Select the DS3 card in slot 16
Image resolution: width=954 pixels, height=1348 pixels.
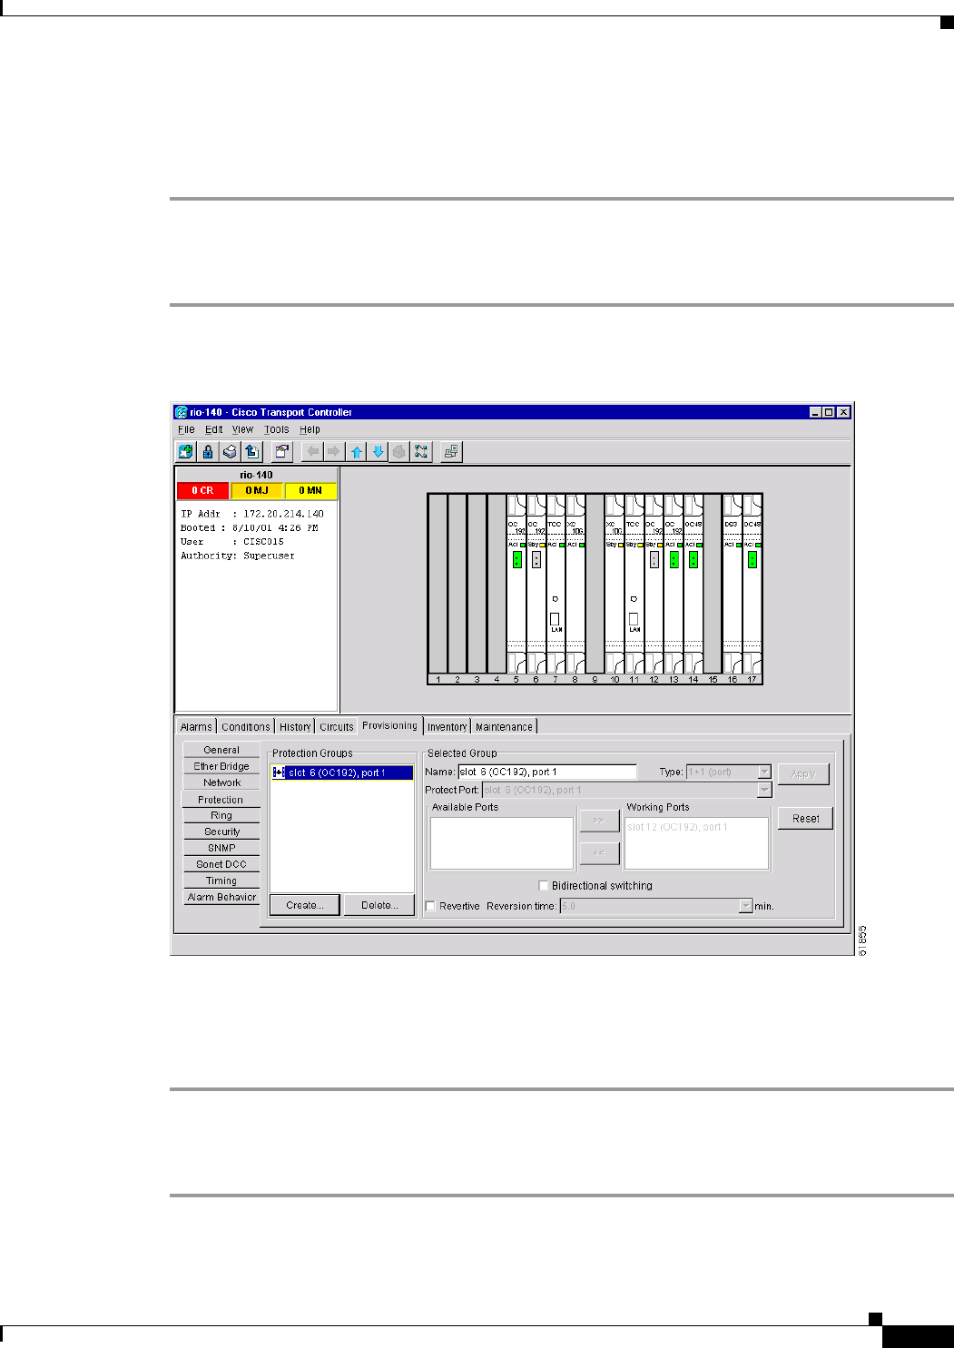click(x=732, y=585)
